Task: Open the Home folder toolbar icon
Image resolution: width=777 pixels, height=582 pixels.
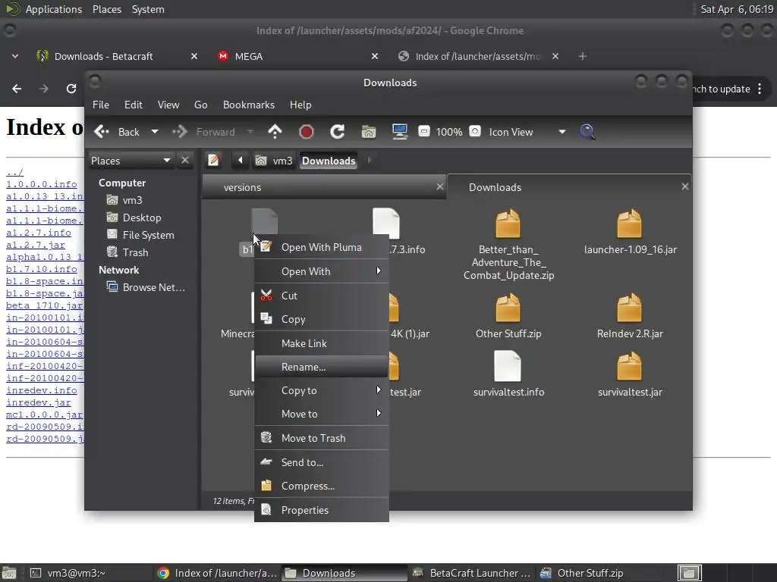Action: (368, 132)
